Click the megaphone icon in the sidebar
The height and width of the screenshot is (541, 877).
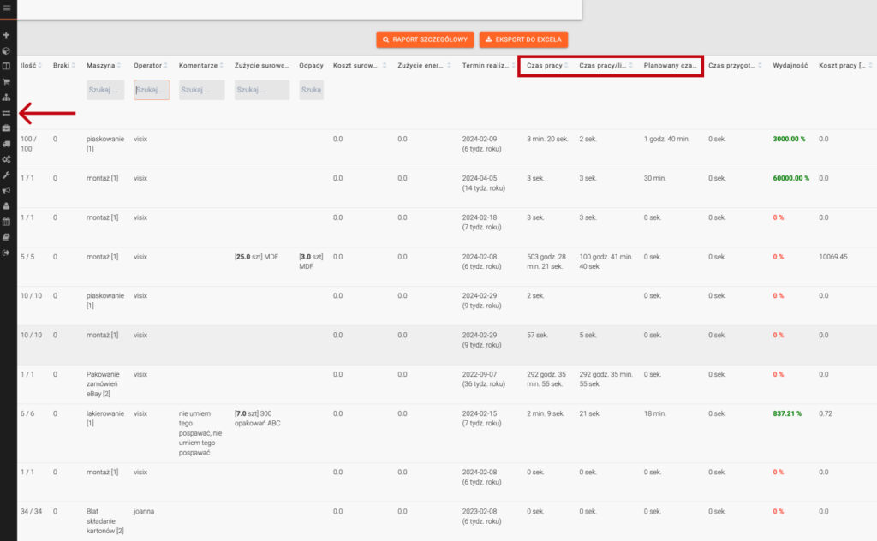pos(7,190)
